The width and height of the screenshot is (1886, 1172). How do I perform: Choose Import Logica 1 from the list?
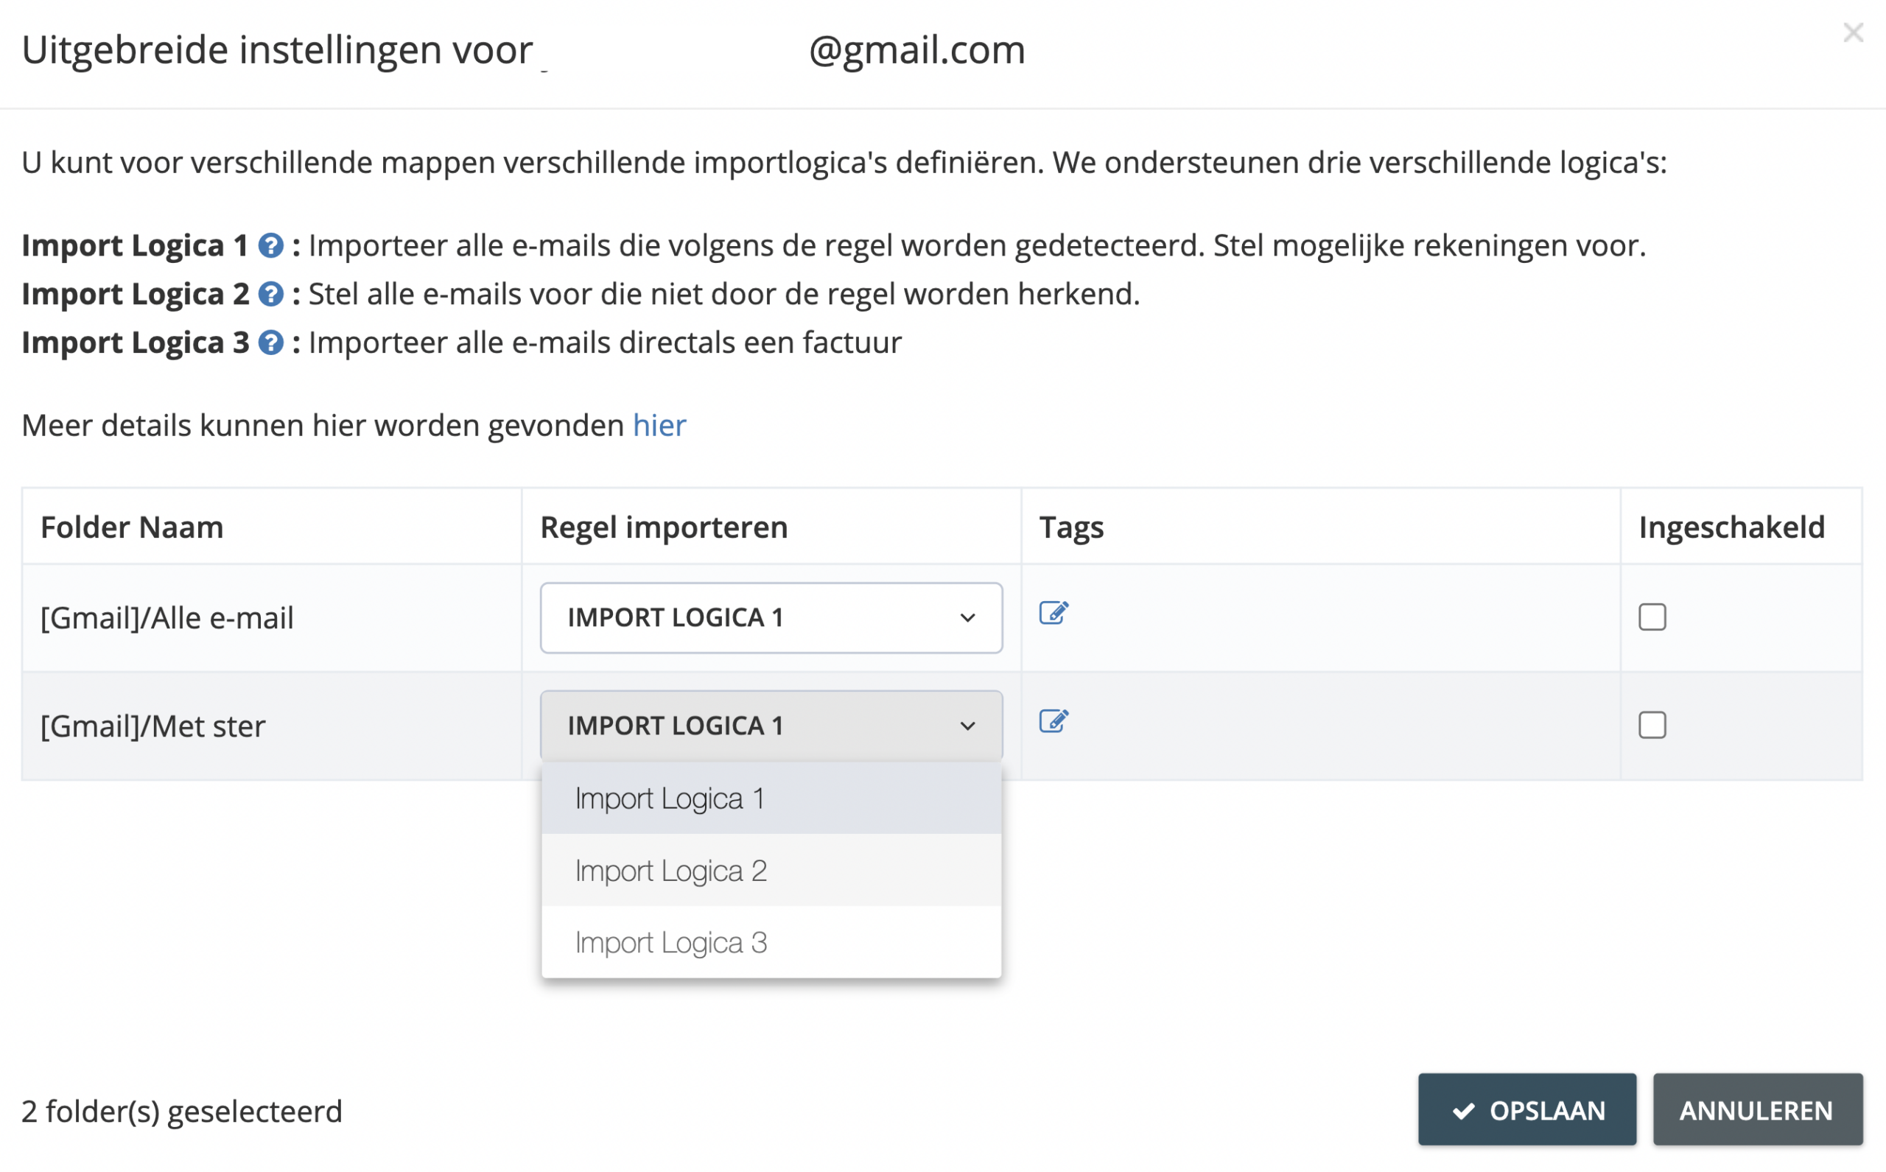pyautogui.click(x=771, y=799)
